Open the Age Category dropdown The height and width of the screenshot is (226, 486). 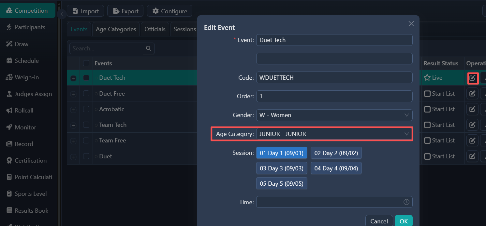tap(334, 134)
